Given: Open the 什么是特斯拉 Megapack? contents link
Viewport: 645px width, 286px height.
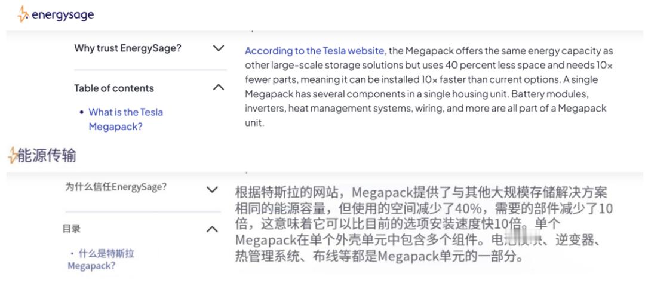Looking at the screenshot, I should click(101, 260).
